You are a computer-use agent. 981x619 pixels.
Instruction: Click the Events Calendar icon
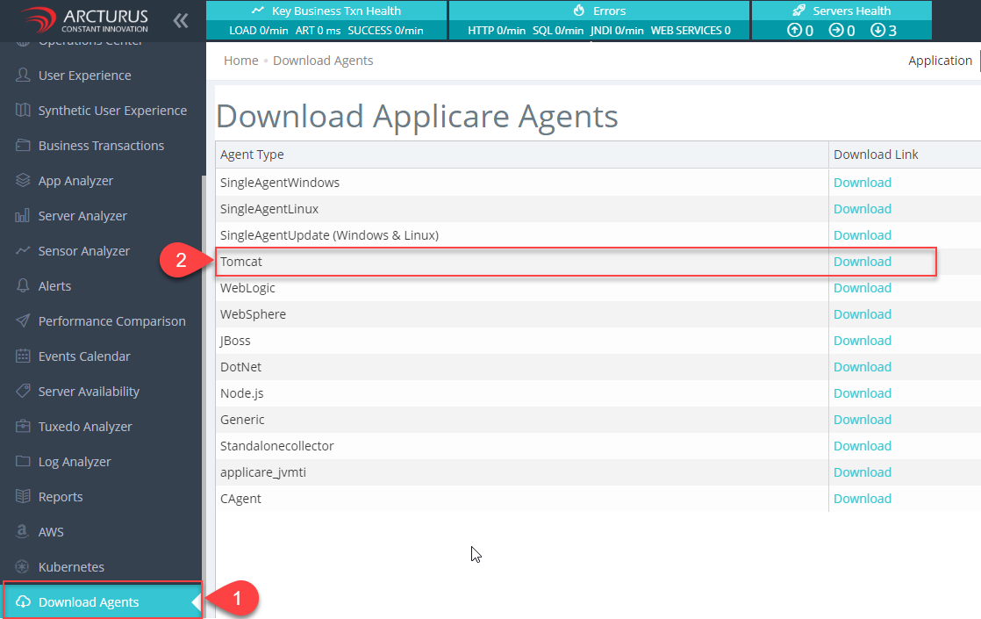tap(23, 356)
